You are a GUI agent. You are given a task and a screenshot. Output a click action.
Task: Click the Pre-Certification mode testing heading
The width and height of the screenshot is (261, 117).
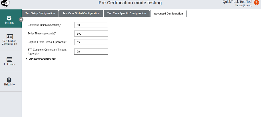(x=130, y=3)
